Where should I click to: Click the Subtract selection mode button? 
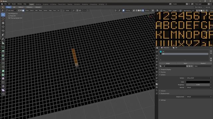21,7
